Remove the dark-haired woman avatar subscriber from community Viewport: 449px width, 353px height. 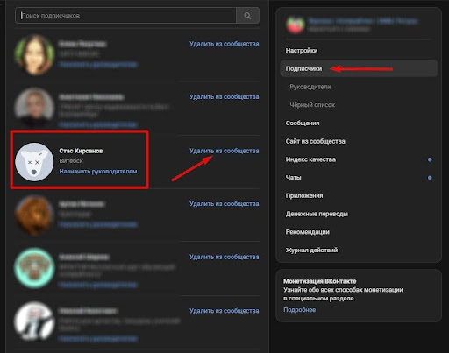224,44
